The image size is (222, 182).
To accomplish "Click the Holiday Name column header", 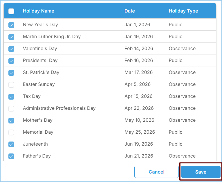I will 39,11.
